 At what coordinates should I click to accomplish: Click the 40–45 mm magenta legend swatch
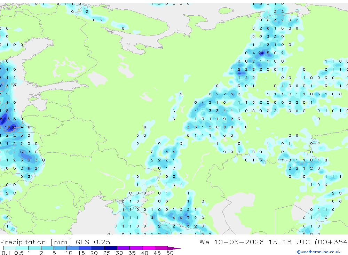point(149,248)
